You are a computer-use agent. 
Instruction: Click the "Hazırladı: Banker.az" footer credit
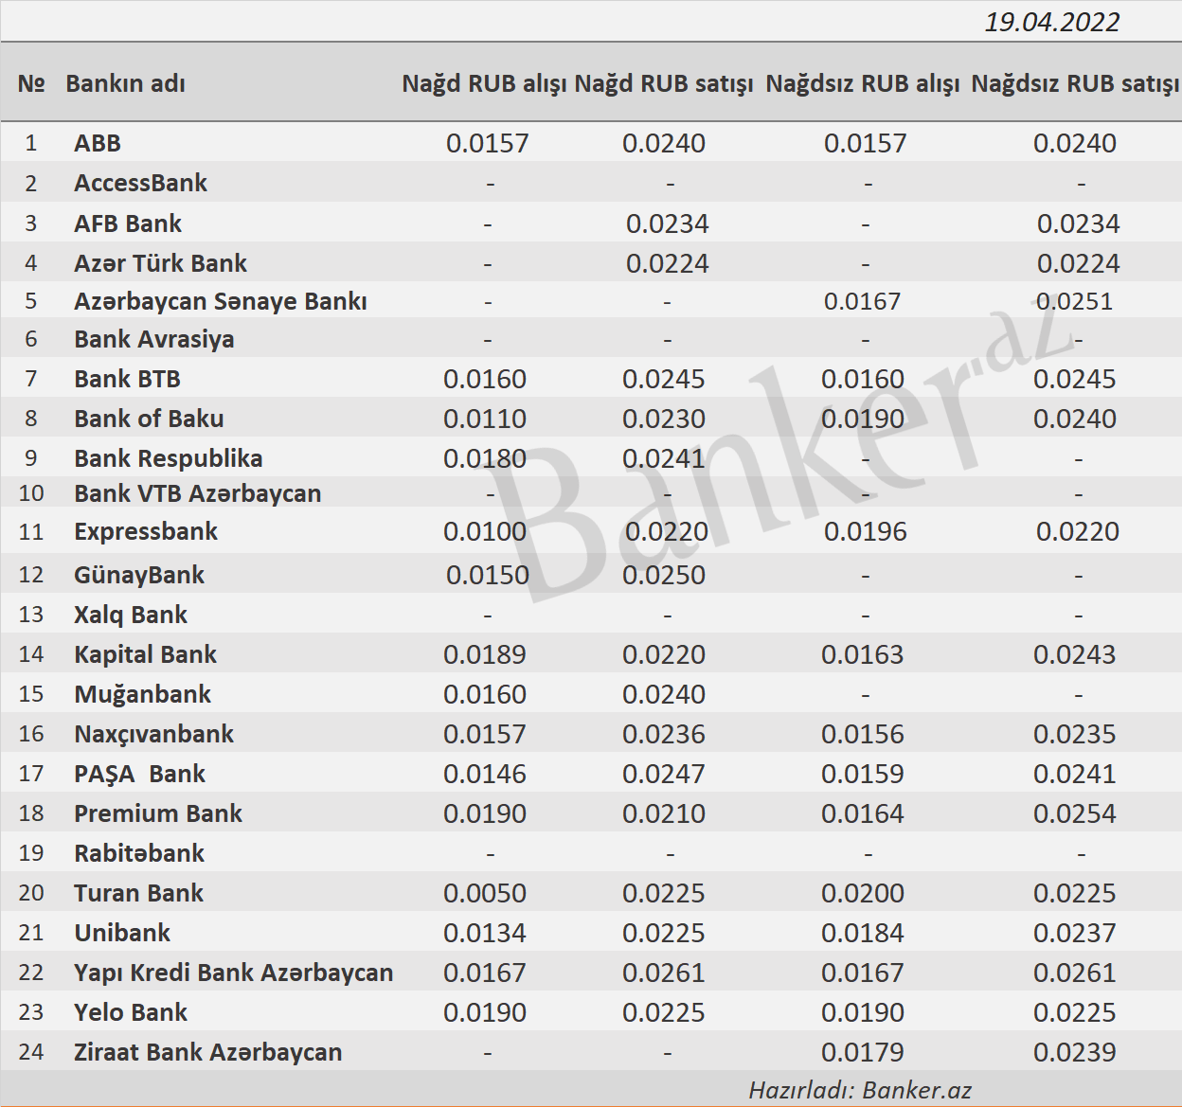tap(859, 1090)
